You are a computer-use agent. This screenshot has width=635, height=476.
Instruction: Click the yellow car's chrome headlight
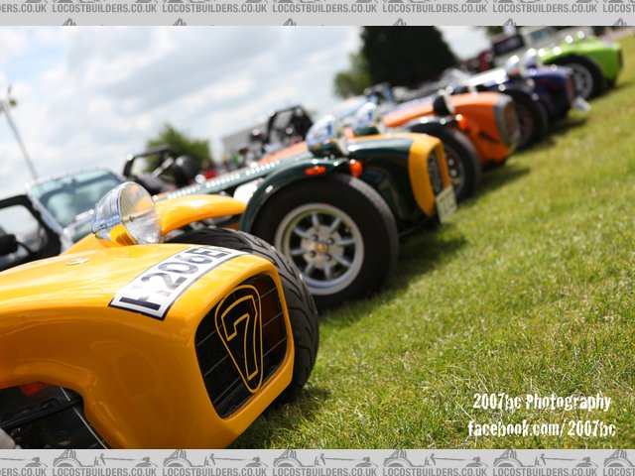126,213
